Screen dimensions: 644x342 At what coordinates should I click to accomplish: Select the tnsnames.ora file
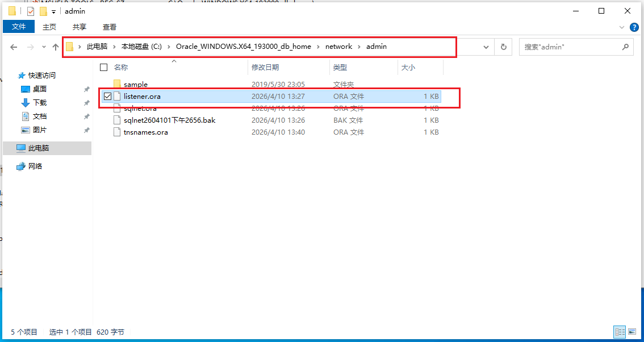coord(145,132)
